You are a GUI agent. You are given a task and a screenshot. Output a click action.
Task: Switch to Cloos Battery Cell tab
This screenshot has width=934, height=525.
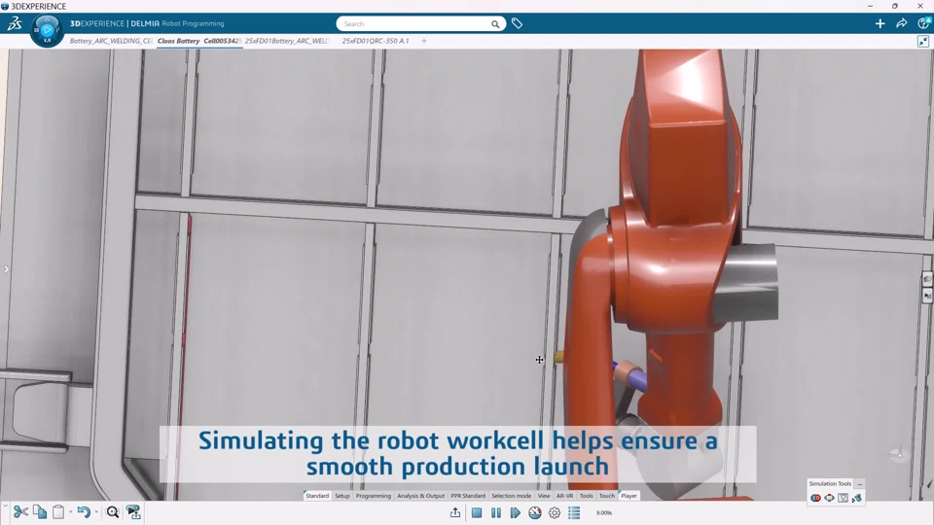198,41
